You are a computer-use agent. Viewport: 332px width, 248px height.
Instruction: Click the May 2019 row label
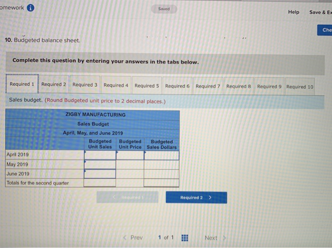pyautogui.click(x=17, y=164)
